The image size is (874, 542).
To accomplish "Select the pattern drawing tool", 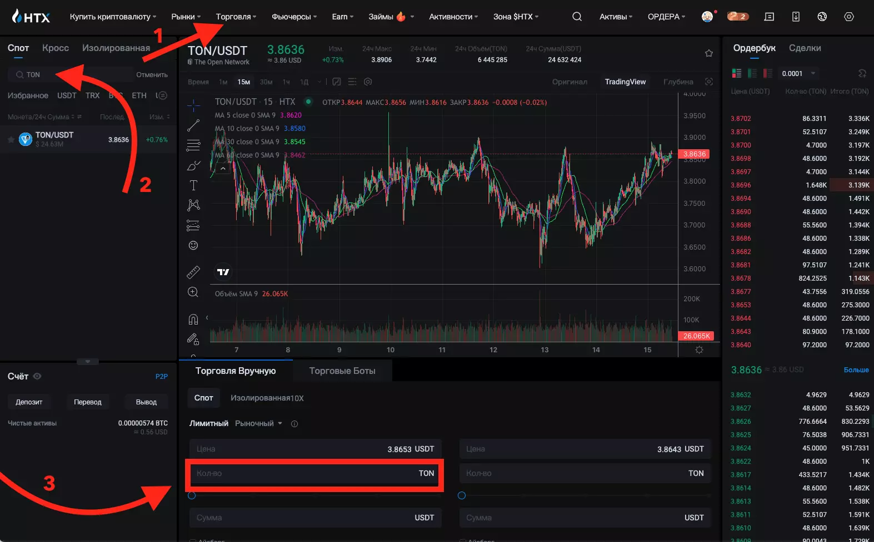I will pos(193,205).
